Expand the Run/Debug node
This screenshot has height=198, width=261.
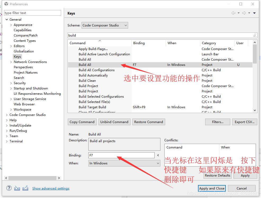click(x=7, y=131)
